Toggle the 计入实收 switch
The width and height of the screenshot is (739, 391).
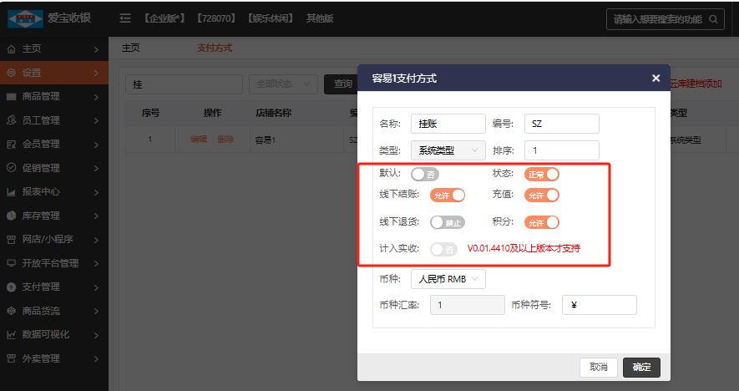click(x=443, y=249)
